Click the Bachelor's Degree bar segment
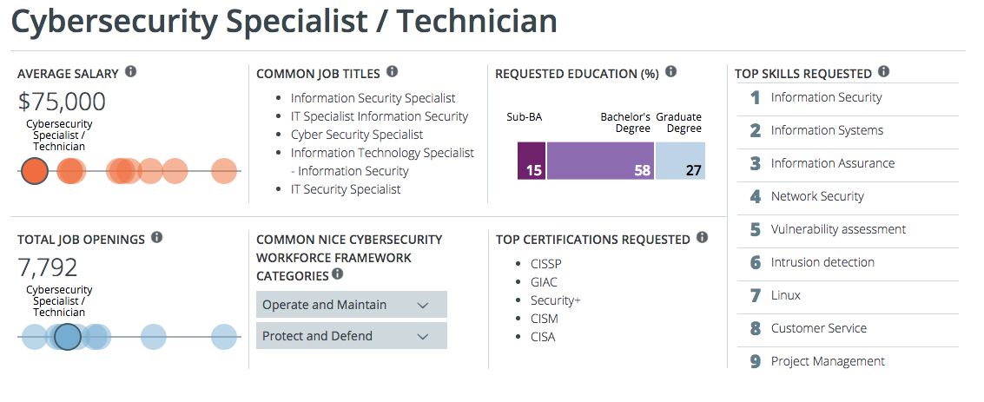Image resolution: width=984 pixels, height=402 pixels. 600,161
